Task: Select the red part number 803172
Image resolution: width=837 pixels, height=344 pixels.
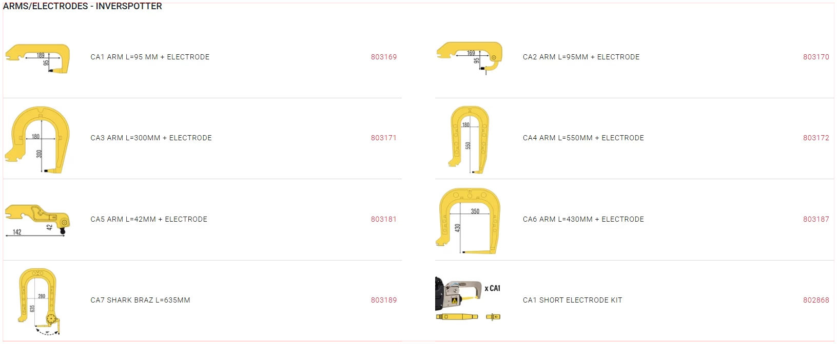Action: point(816,138)
